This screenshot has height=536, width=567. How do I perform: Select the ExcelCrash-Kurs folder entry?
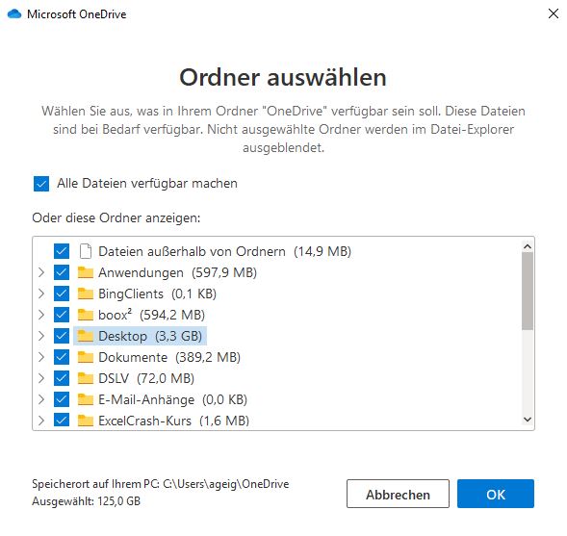click(x=163, y=421)
